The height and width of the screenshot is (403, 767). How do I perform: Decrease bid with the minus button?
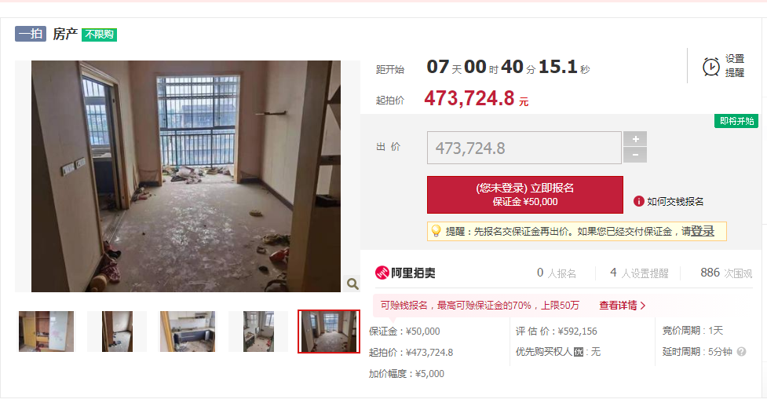(635, 155)
